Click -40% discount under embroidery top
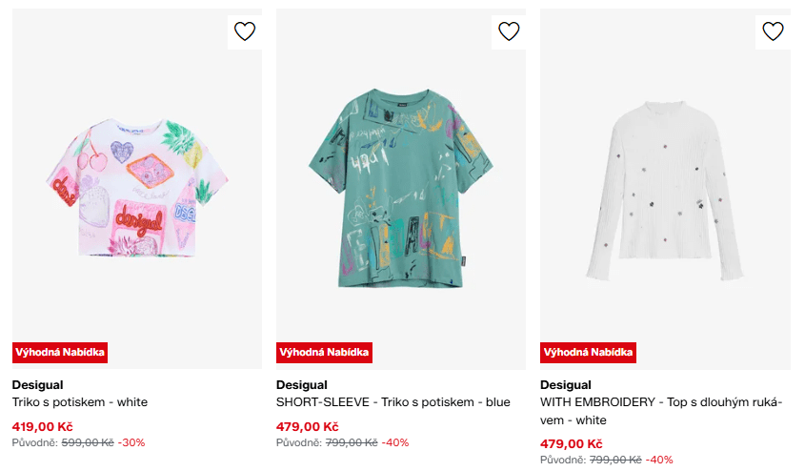The height and width of the screenshot is (471, 805). coord(659,460)
